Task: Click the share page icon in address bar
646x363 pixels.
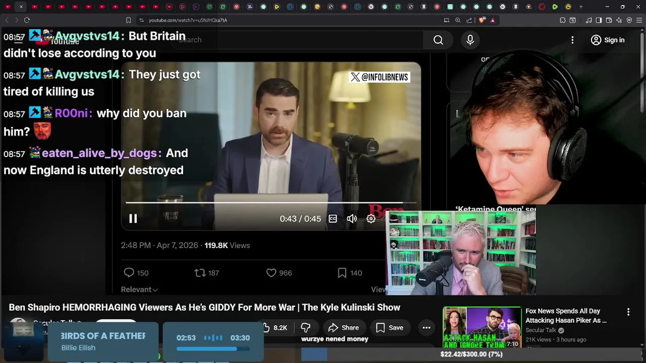Action: click(469, 20)
